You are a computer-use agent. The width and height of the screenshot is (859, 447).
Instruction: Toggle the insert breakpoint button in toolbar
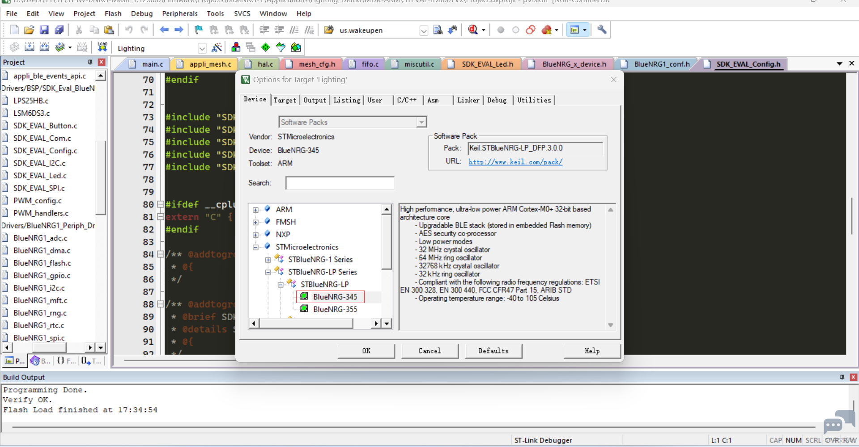(501, 30)
